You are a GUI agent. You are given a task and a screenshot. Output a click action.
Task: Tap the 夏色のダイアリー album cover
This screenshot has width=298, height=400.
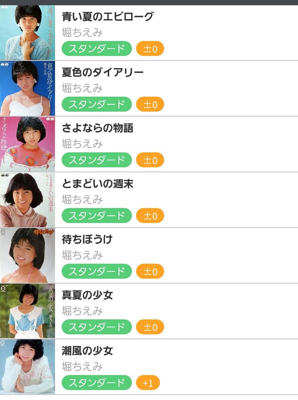point(27,88)
